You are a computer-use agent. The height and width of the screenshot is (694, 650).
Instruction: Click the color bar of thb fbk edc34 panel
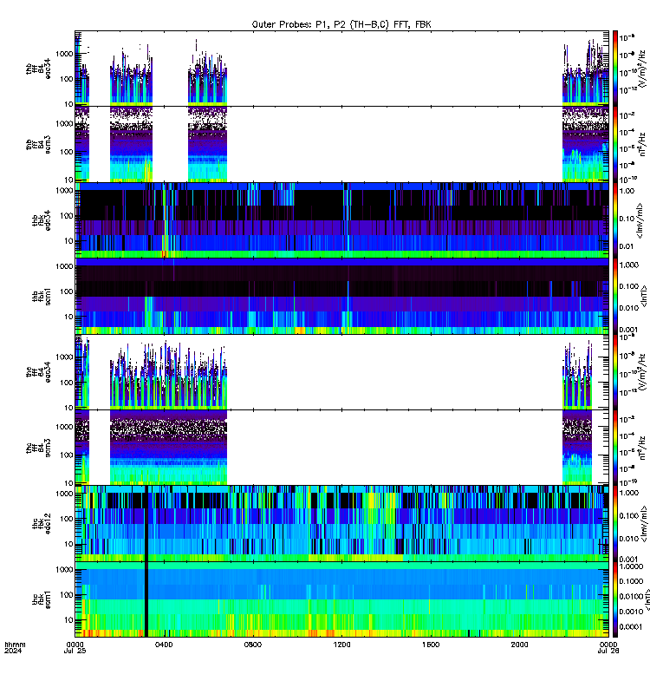[614, 220]
